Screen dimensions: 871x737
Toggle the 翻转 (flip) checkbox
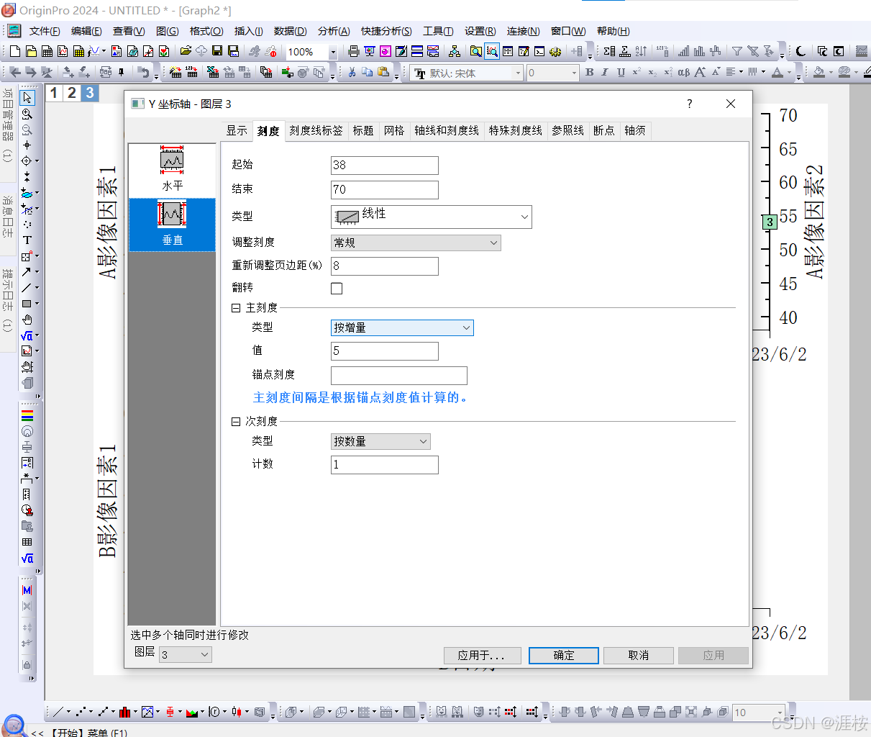coord(337,289)
